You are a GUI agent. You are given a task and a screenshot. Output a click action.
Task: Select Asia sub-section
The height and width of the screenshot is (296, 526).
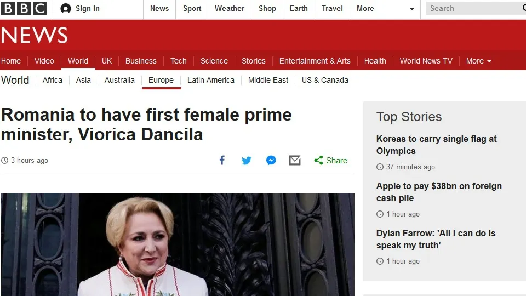[x=83, y=80]
